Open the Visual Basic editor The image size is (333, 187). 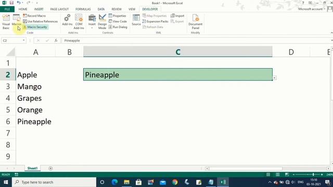tap(6, 22)
